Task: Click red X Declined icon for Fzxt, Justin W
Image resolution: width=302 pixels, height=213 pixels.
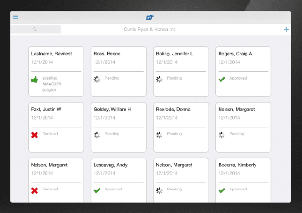Action: (x=35, y=135)
